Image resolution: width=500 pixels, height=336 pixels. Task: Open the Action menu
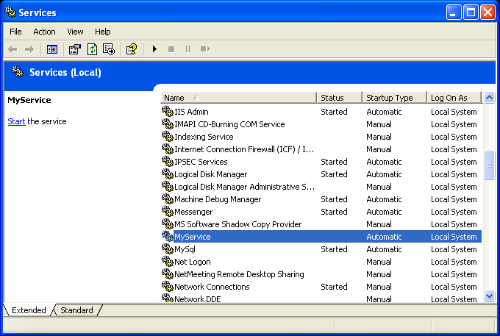tap(44, 32)
